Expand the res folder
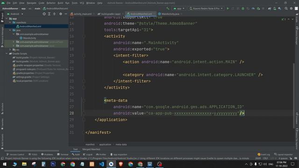Image resolution: width=299 pixels, height=168 pixels. (10, 50)
